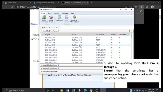Click the pin icon in downloads flyout
This screenshot has height=92, width=163.
[x=141, y=11]
